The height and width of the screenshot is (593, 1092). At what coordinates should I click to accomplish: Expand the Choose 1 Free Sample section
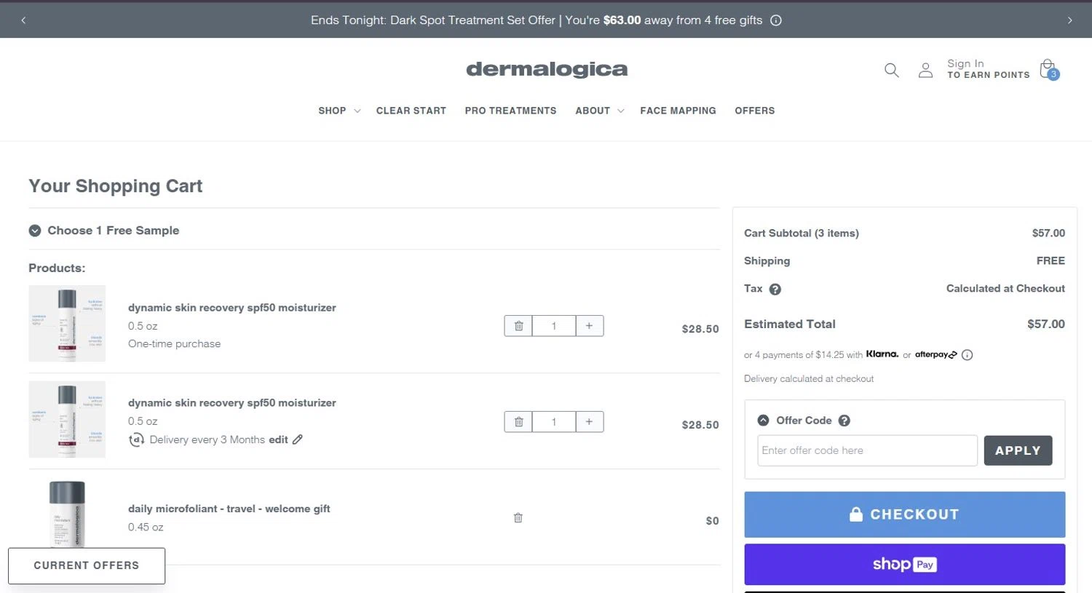click(104, 231)
